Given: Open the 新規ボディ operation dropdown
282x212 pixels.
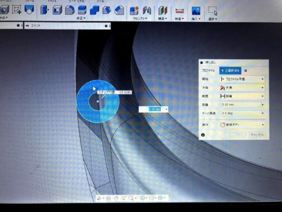Looking at the screenshot, I should pyautogui.click(x=242, y=124).
